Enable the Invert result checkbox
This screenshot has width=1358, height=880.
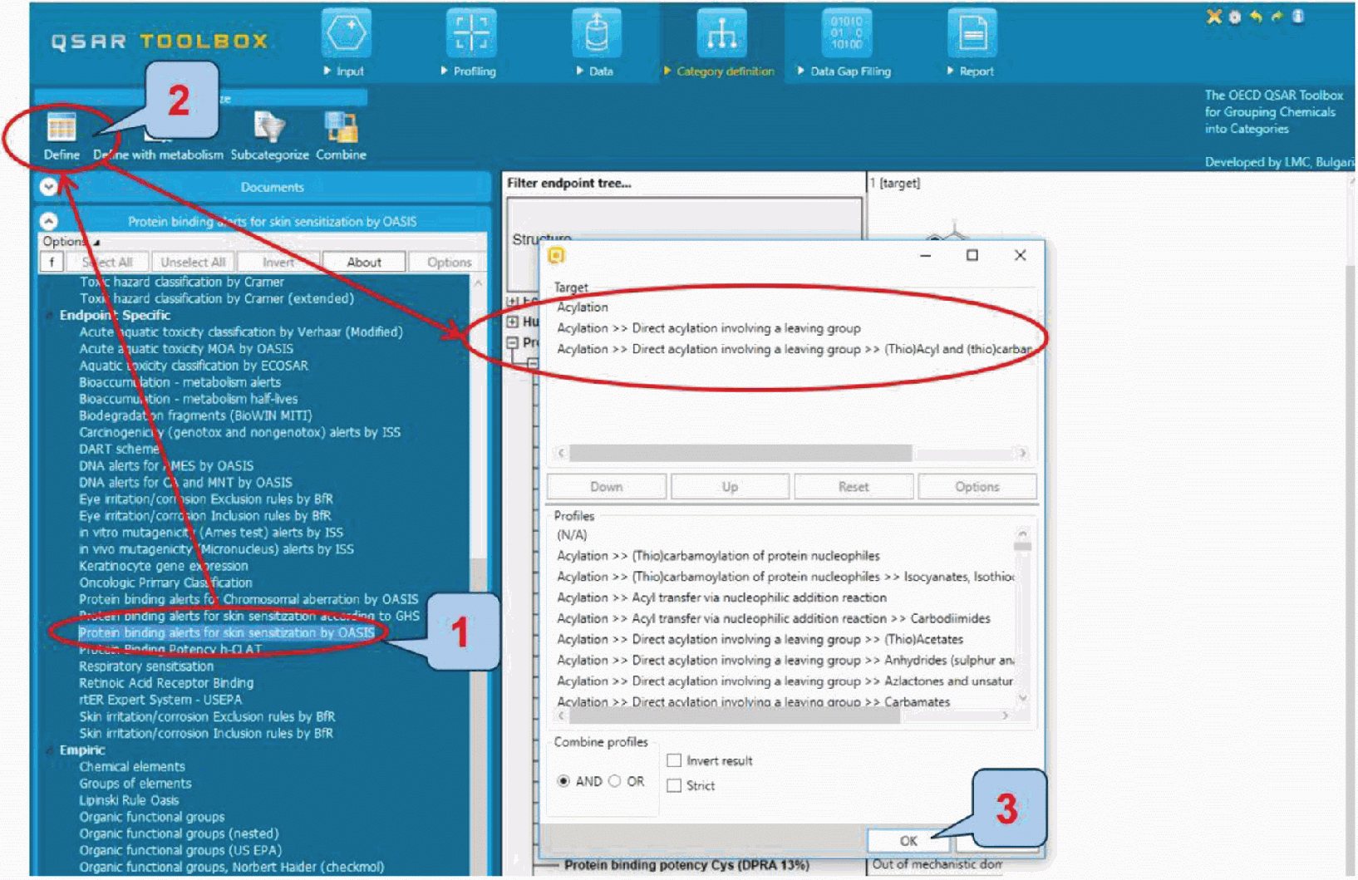click(674, 760)
